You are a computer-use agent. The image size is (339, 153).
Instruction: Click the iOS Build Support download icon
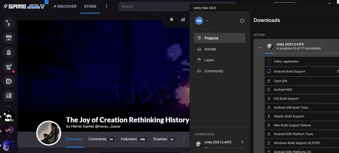(269, 98)
